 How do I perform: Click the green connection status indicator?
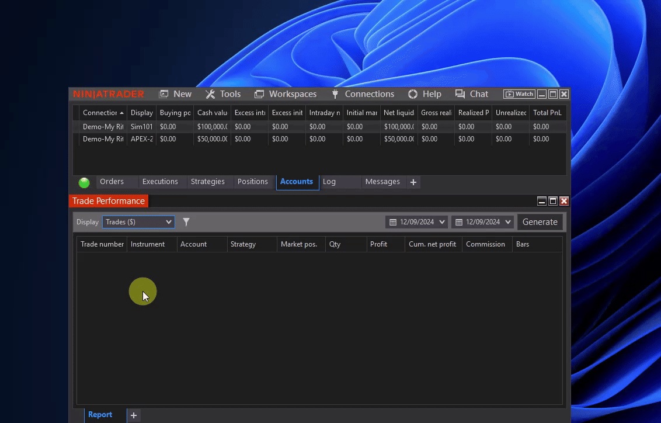(x=84, y=183)
